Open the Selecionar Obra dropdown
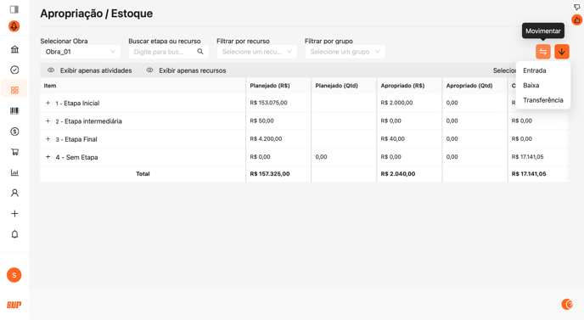584x320 pixels. [81, 52]
